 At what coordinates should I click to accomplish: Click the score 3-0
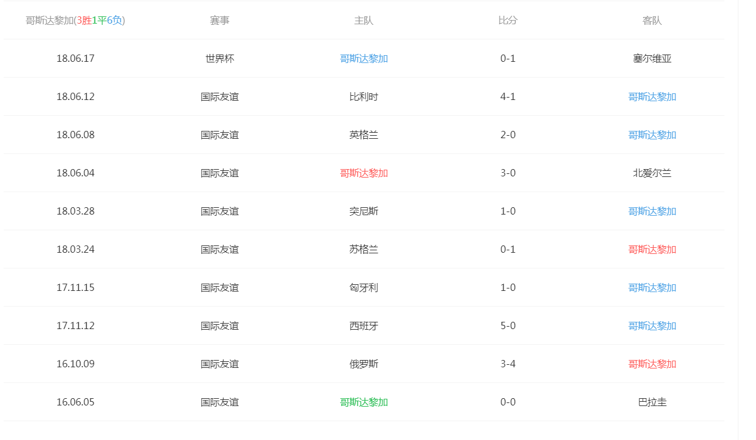(x=508, y=173)
